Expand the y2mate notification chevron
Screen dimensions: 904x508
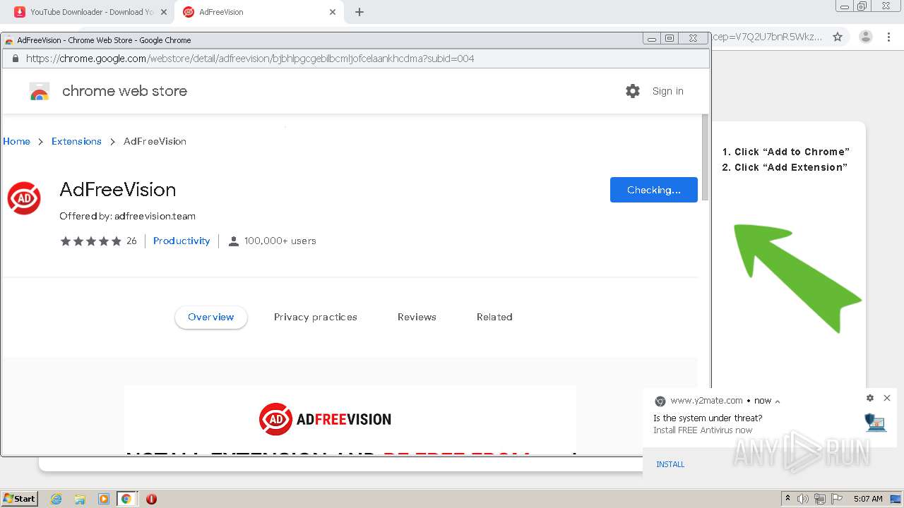778,401
